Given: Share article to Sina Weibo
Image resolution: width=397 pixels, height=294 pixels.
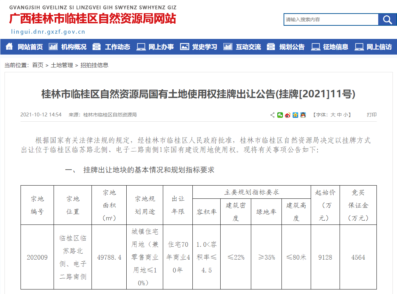Looking at the screenshot, I should (288, 115).
